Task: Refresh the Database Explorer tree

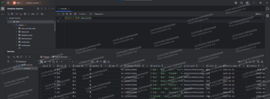Action: tap(17, 14)
